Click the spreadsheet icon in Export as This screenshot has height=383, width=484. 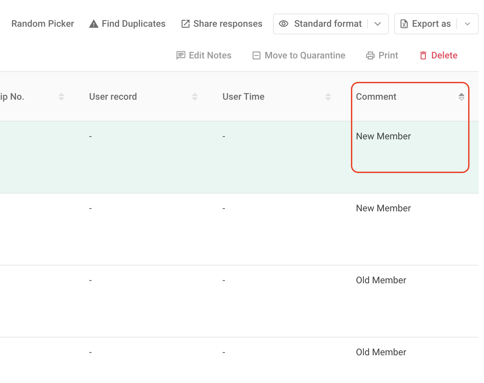pos(404,24)
